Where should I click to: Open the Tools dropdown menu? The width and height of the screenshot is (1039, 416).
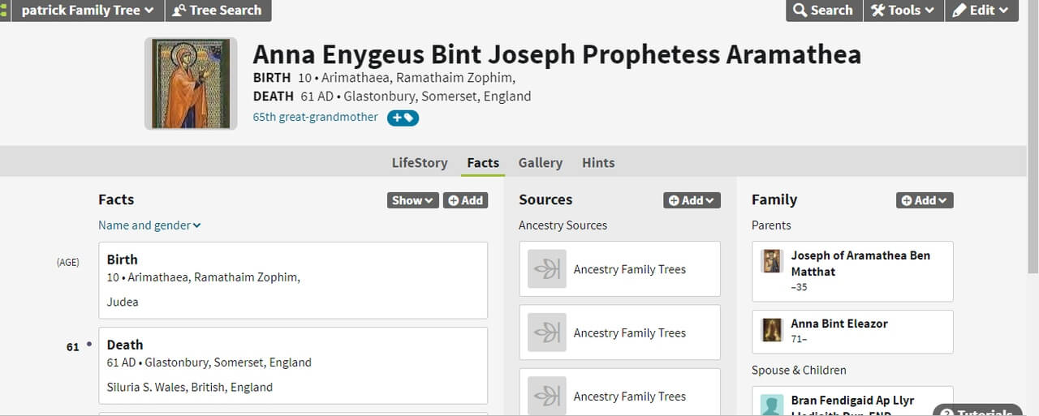pyautogui.click(x=902, y=11)
